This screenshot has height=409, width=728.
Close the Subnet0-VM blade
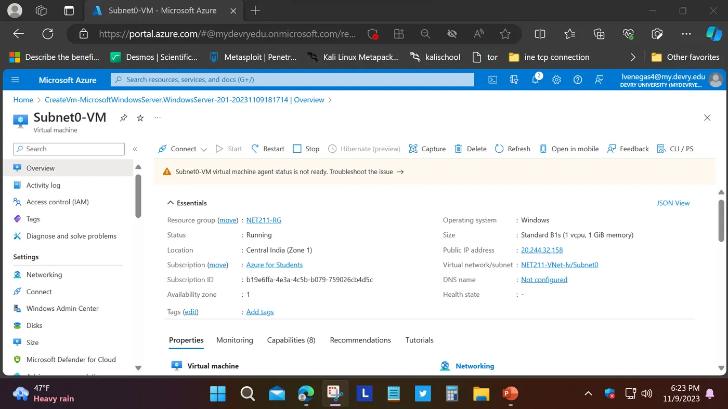707,118
